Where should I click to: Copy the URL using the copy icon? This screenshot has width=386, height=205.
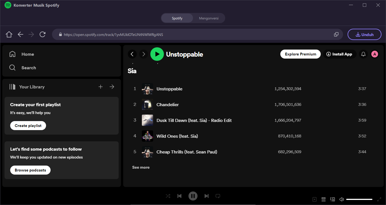point(336,34)
